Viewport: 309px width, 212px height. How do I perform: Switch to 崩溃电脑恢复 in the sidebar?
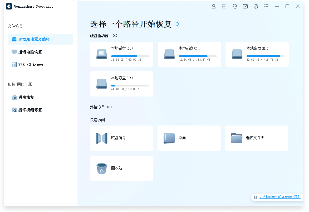point(30,52)
